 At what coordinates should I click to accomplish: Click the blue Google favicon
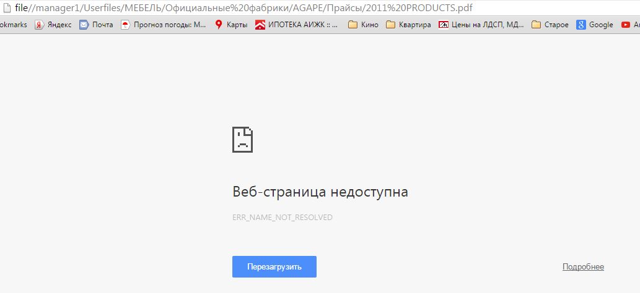(581, 25)
